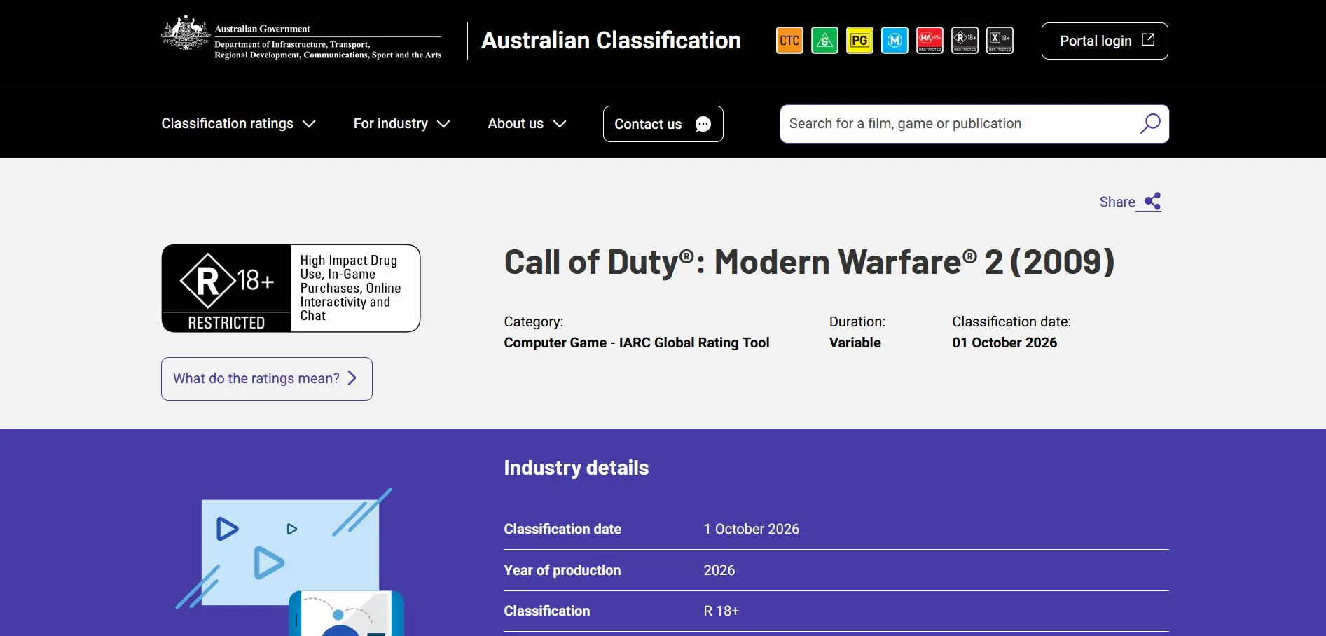Select the text "Computer Game - IARC Global Rating Tool"
1326x636 pixels.
click(637, 343)
